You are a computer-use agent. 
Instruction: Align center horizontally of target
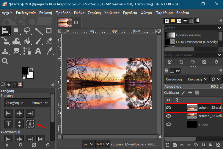coord(19,113)
